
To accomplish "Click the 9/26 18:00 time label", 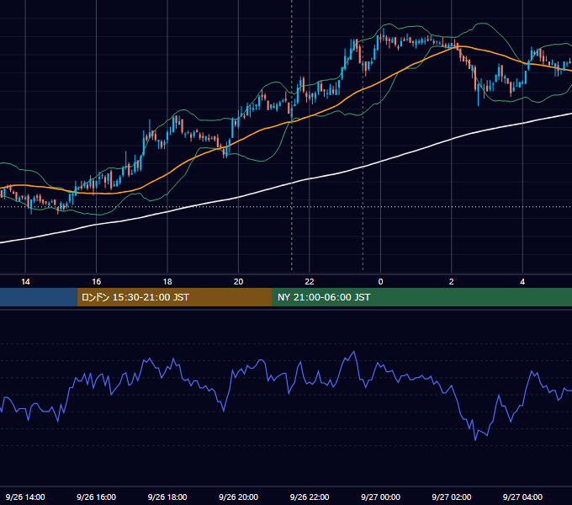I will [x=167, y=497].
